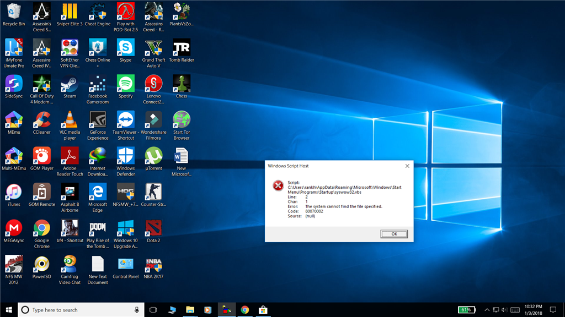
Task: Select the Recycle Bin desktop icon
Action: (x=14, y=15)
